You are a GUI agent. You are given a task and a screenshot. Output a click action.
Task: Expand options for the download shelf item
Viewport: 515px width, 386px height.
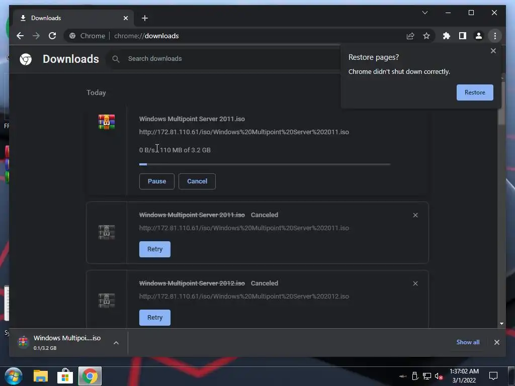click(116, 343)
